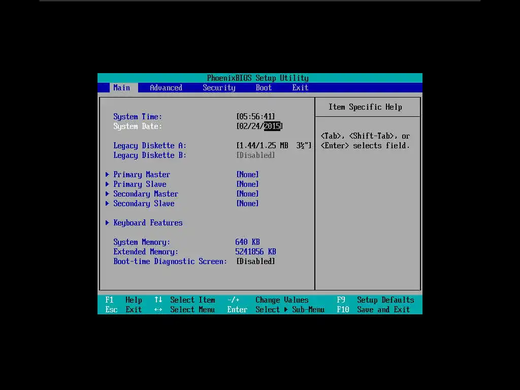Click the System Memory label
This screenshot has height=390, width=520.
(142, 242)
